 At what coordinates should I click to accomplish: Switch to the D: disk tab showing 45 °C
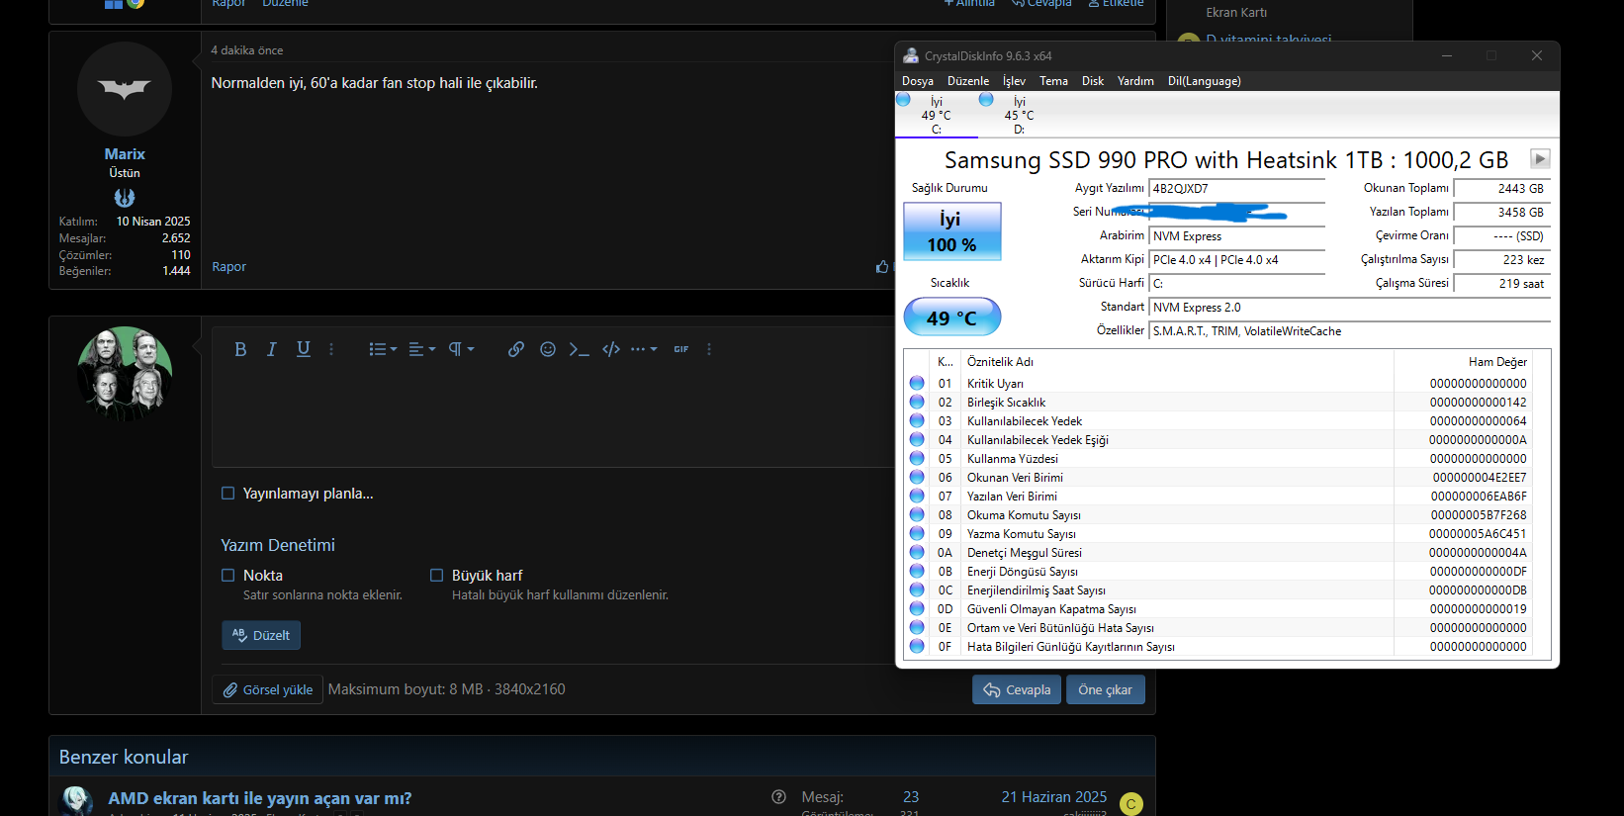1019,115
